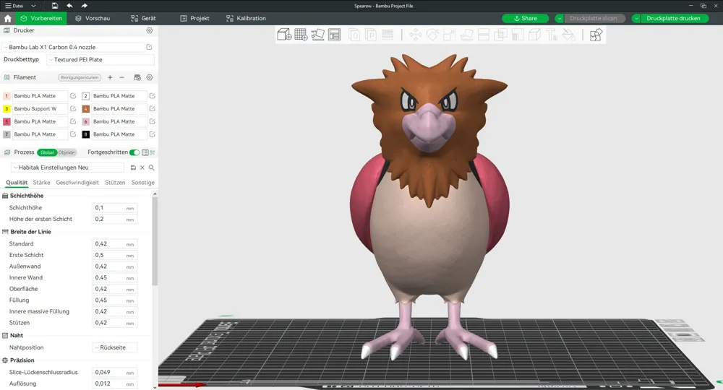This screenshot has width=723, height=390.
Task: Open dropdown arrow beside Druckplatte slicen
Action: click(560, 19)
